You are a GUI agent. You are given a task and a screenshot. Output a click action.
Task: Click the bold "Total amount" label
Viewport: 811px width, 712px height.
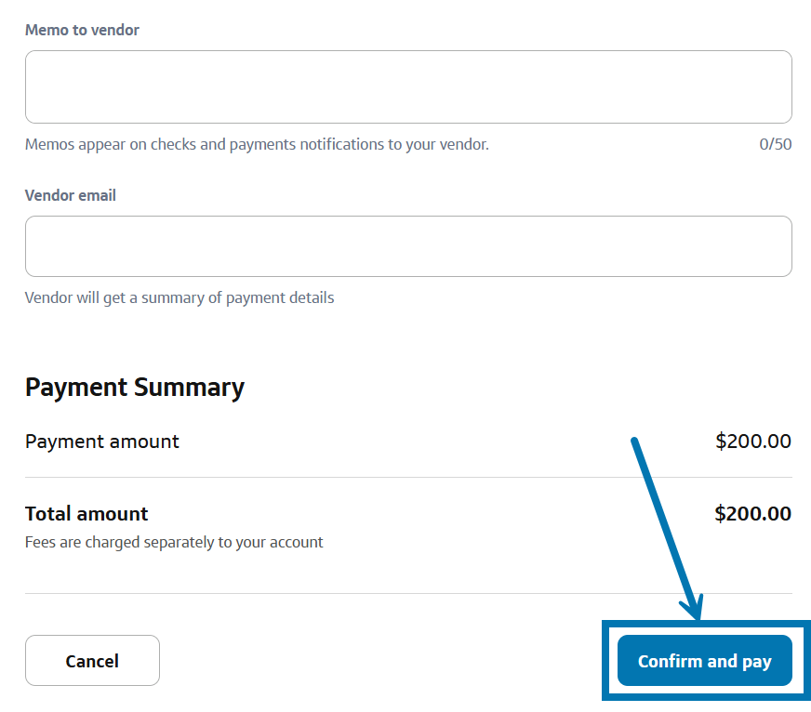coord(86,514)
